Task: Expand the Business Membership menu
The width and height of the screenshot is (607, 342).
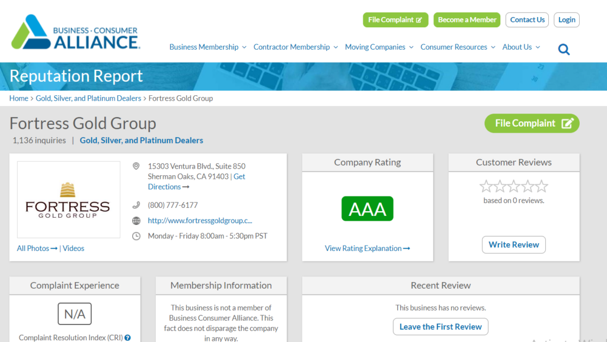Action: click(208, 47)
